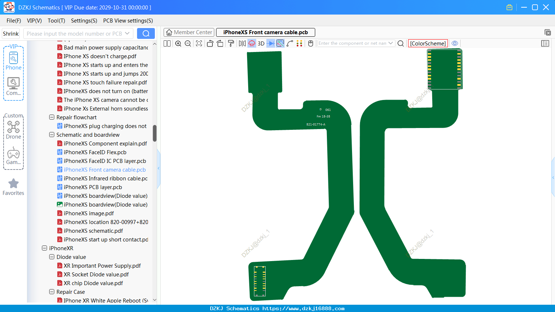The image size is (555, 312).
Task: Toggle the eye visibility icon
Action: pos(455,43)
